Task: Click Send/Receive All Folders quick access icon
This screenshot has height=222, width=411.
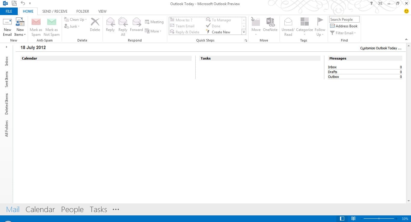Action: click(14, 3)
